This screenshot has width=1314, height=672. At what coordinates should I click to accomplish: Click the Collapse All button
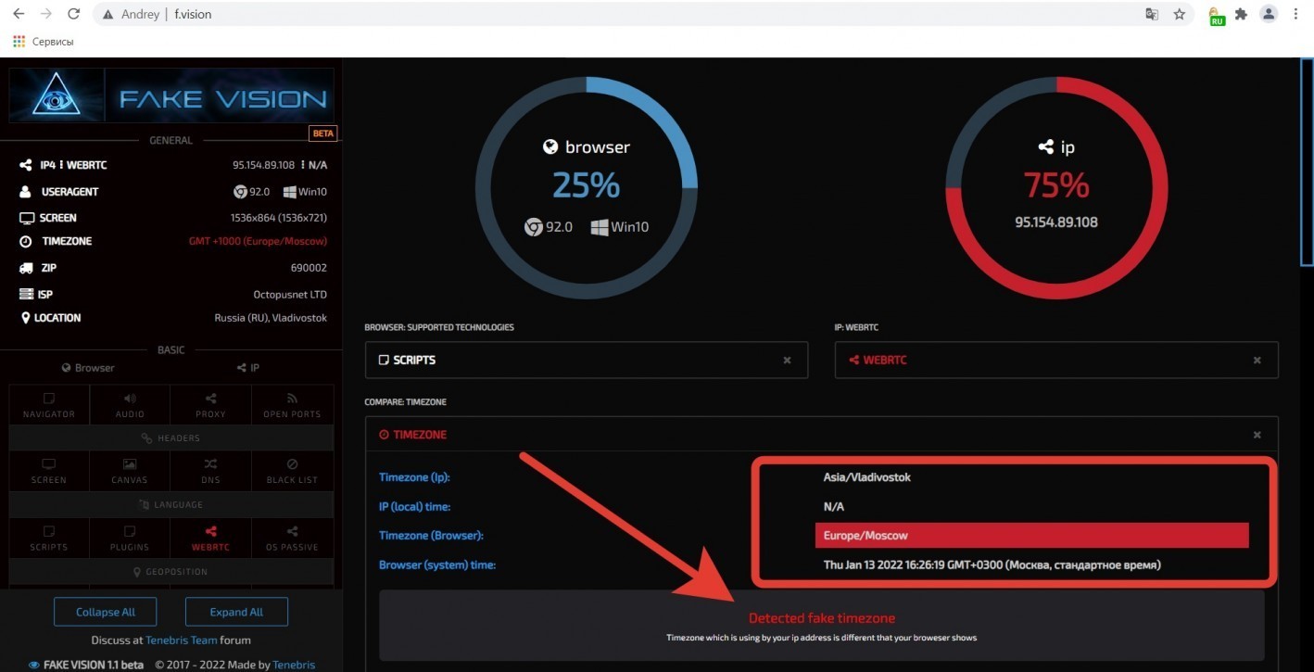[x=106, y=612]
